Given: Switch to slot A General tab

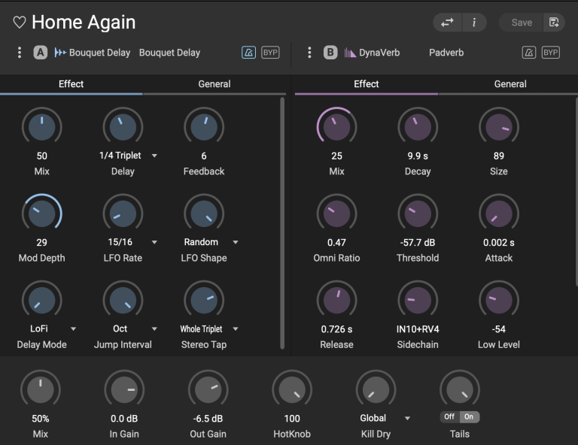Looking at the screenshot, I should [x=214, y=84].
